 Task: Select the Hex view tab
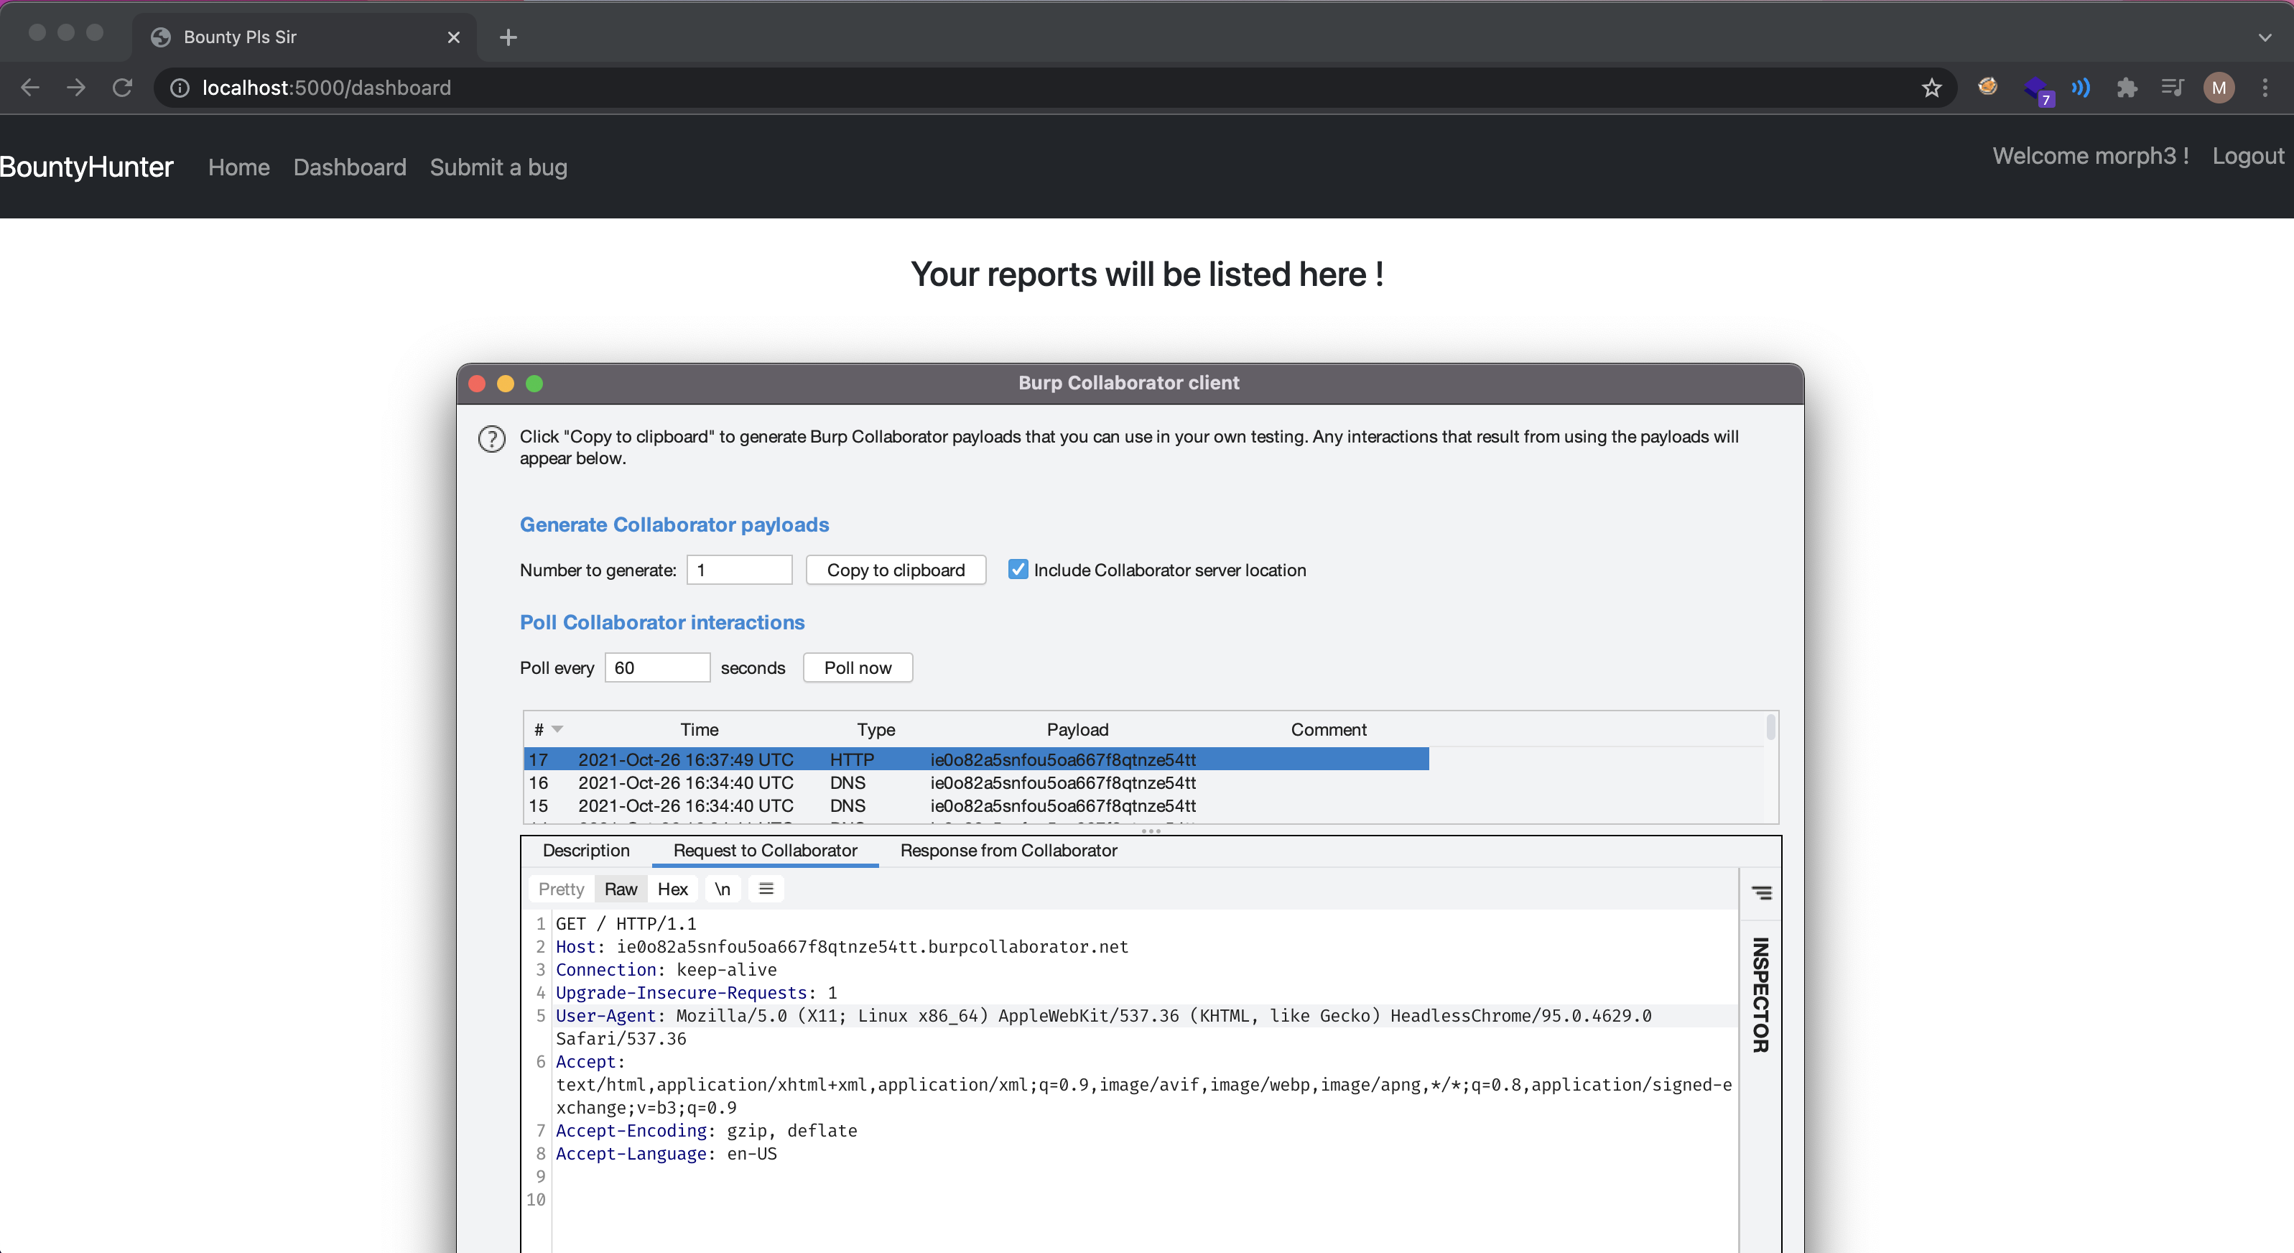[672, 889]
